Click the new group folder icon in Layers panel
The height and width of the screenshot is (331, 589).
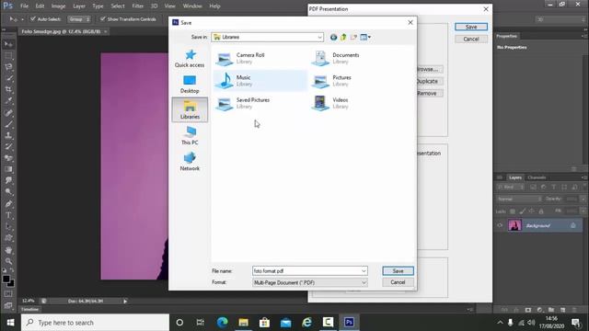[x=551, y=310]
